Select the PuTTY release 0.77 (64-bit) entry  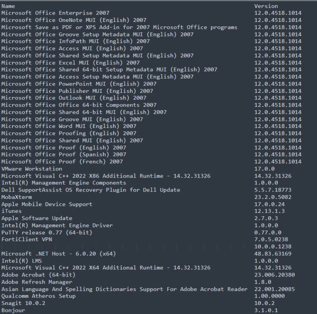point(47,232)
